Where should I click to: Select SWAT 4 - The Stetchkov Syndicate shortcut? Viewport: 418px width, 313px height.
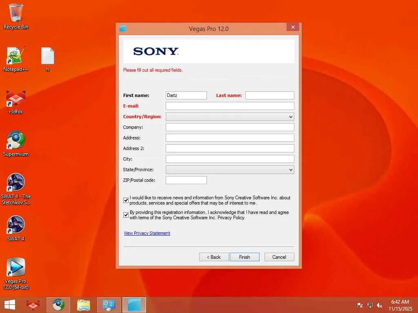click(16, 189)
